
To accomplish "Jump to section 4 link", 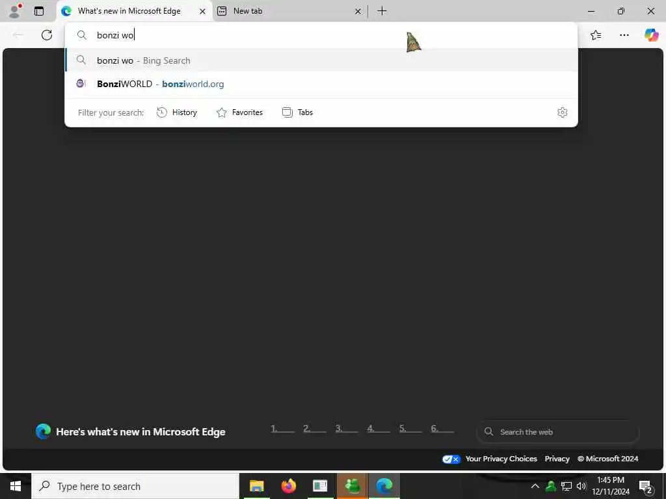I will (x=379, y=429).
